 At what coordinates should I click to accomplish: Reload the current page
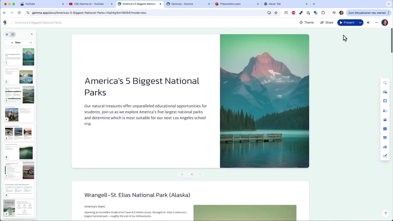pos(19,13)
